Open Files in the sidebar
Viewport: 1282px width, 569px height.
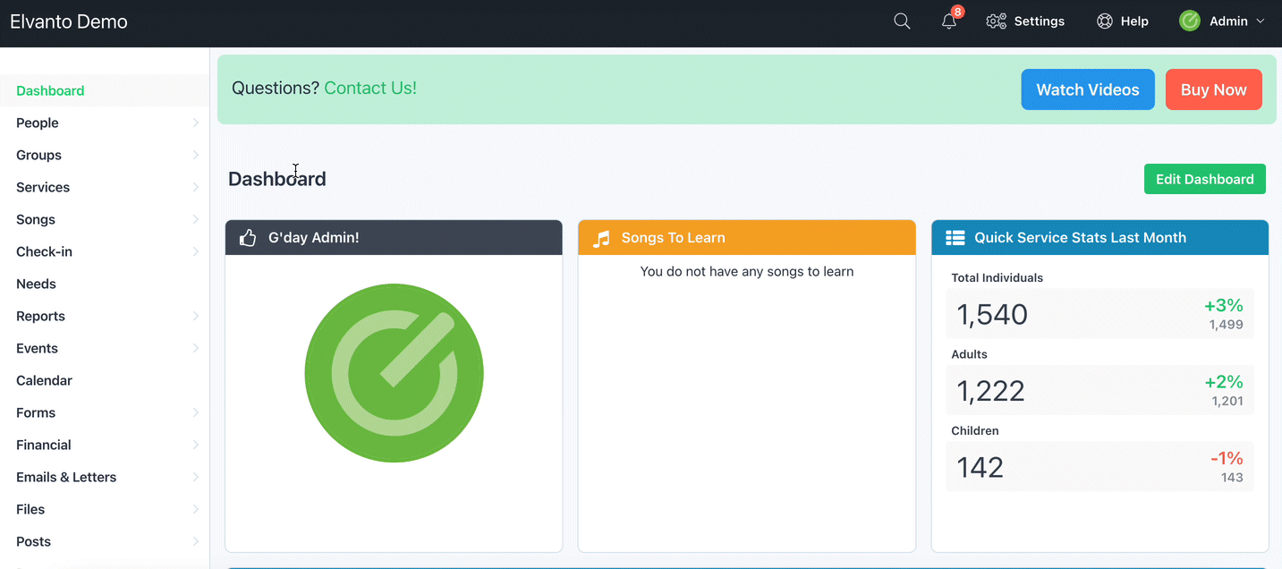point(105,509)
